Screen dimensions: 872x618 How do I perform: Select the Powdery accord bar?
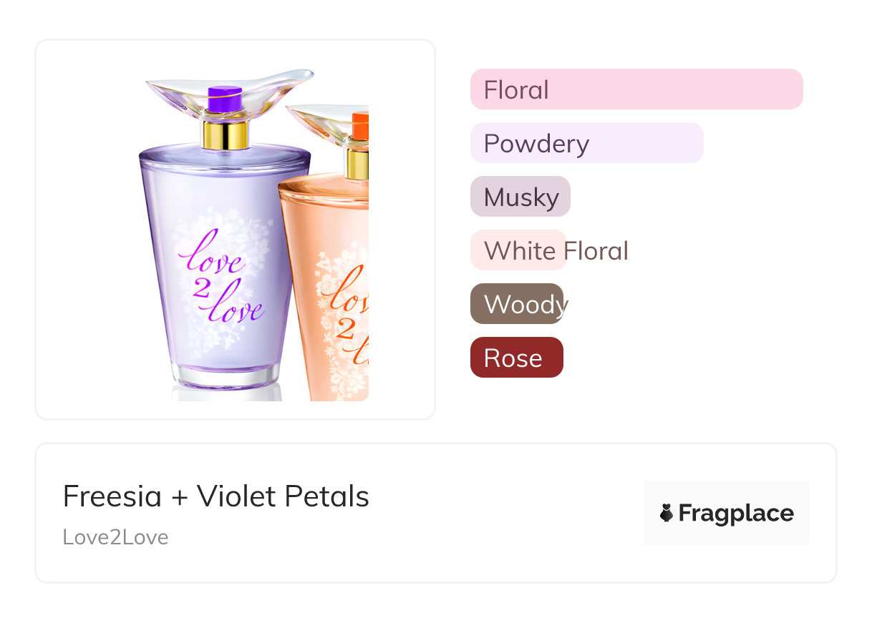coord(586,143)
